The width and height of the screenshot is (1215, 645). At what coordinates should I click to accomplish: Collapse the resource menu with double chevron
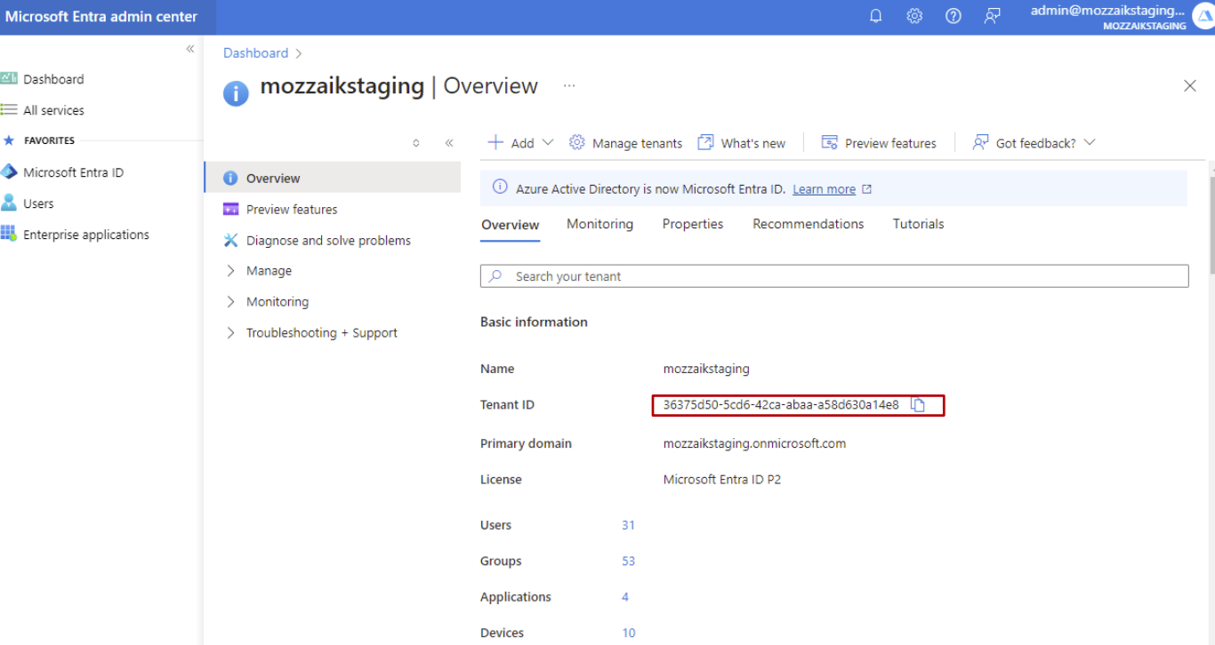[449, 143]
